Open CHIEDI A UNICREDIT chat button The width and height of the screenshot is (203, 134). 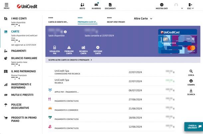pos(194,126)
